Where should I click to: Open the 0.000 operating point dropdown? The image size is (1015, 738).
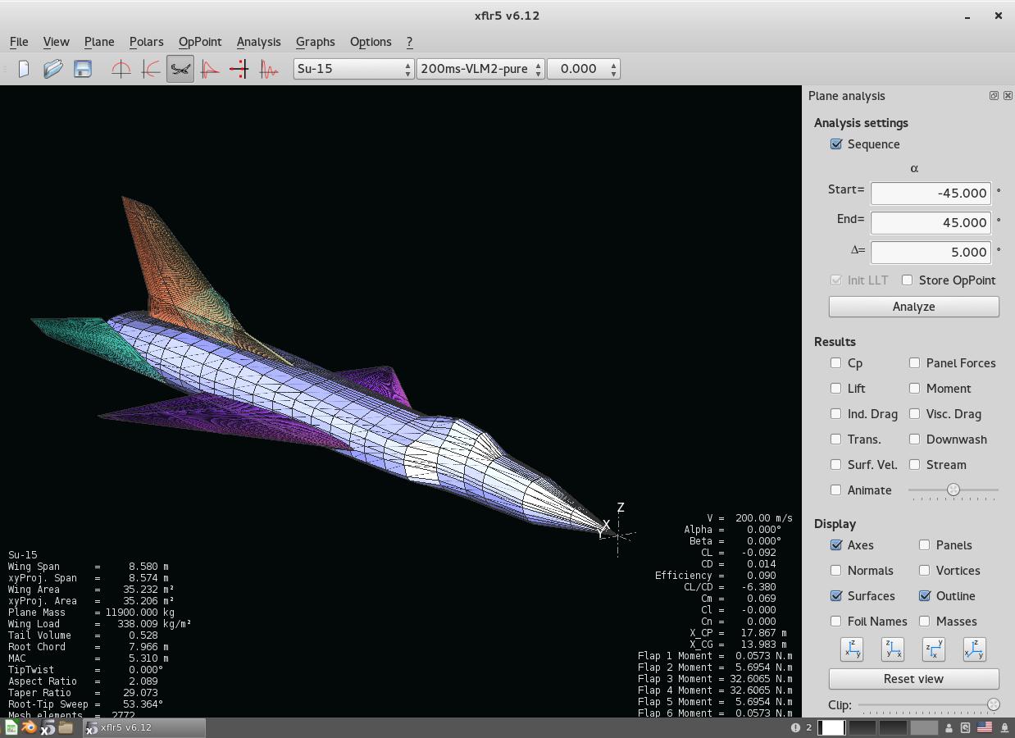tap(583, 69)
